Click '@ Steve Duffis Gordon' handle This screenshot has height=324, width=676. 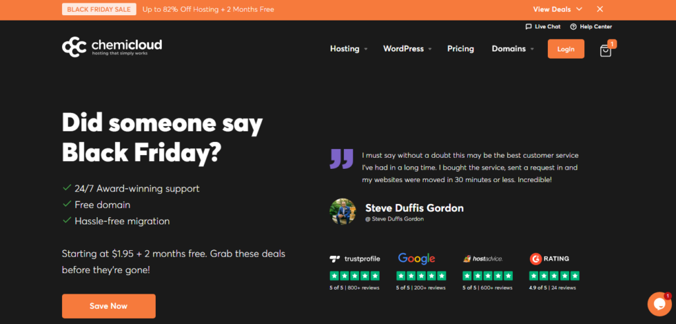pyautogui.click(x=395, y=219)
